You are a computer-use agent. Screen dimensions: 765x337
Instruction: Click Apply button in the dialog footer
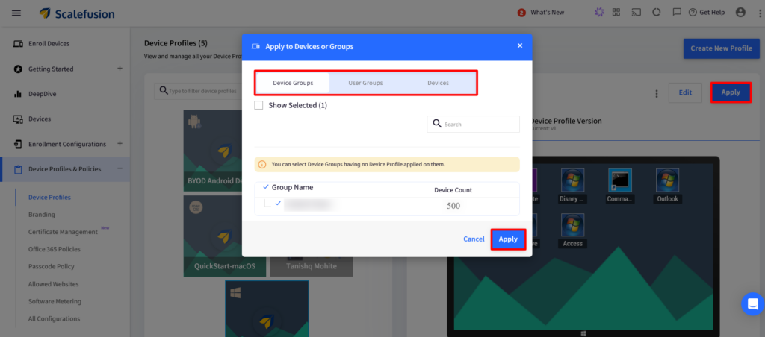click(508, 239)
